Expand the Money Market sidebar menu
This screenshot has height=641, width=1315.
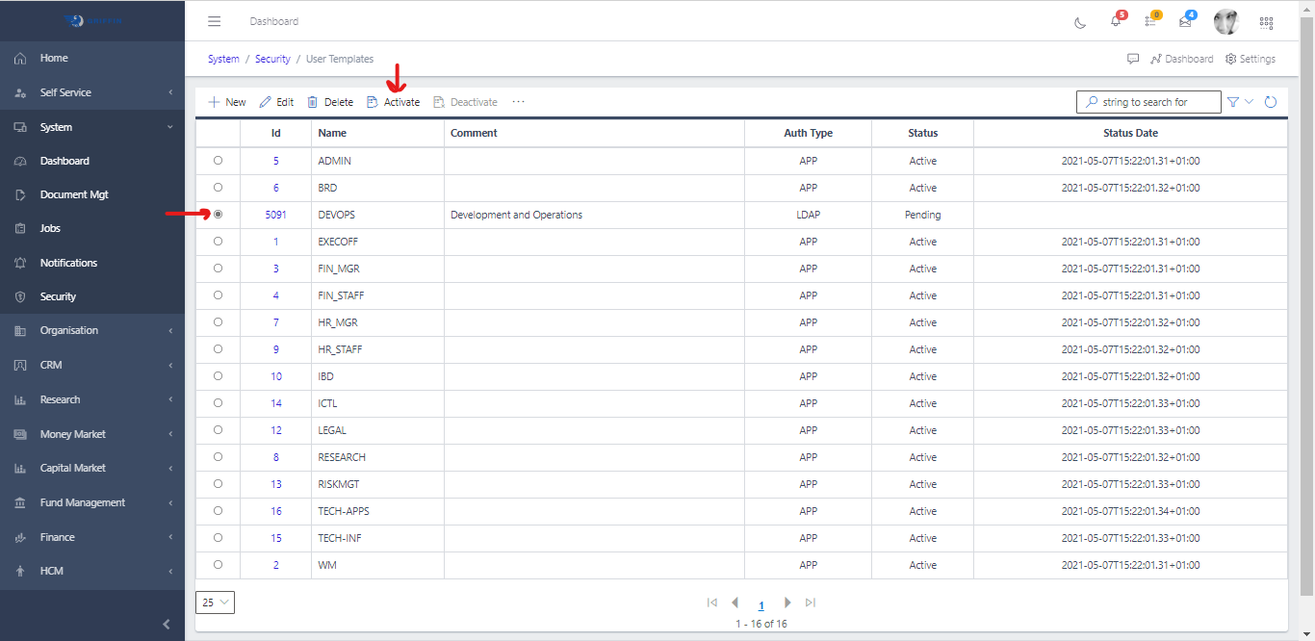pos(92,434)
